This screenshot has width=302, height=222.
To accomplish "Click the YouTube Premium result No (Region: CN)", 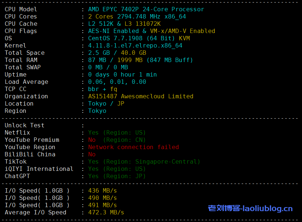I will coord(116,140).
